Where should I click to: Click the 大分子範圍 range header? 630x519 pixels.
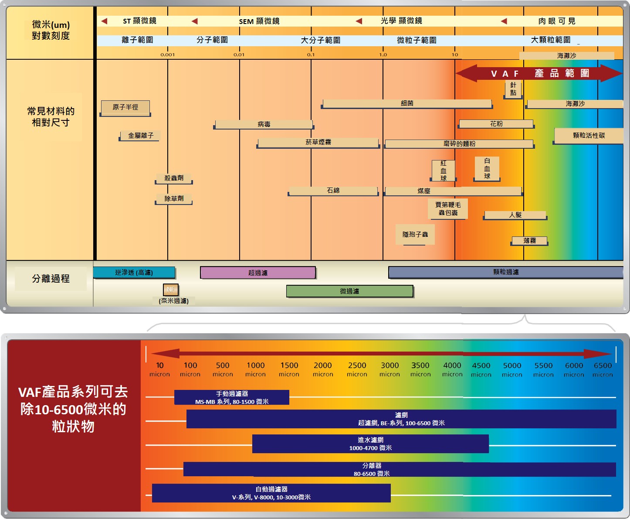tap(321, 40)
